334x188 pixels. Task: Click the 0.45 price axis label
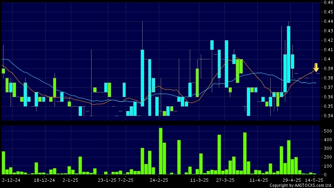[328, 12]
